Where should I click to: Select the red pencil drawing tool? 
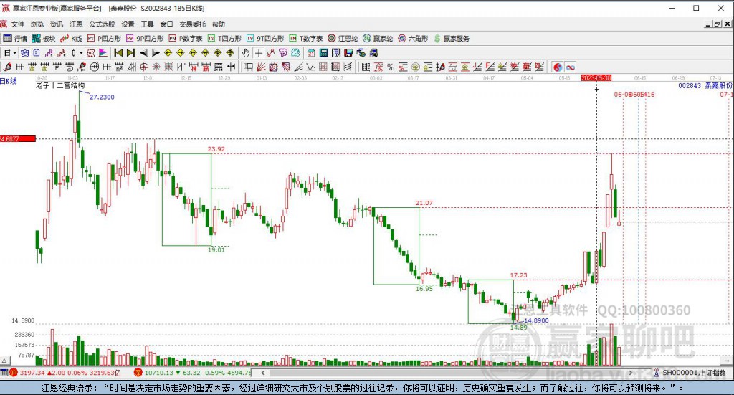click(7, 67)
